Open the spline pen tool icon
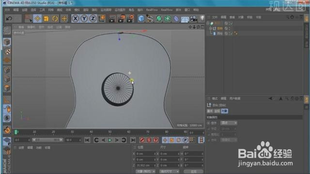The width and height of the screenshot is (310, 174). click(150, 18)
